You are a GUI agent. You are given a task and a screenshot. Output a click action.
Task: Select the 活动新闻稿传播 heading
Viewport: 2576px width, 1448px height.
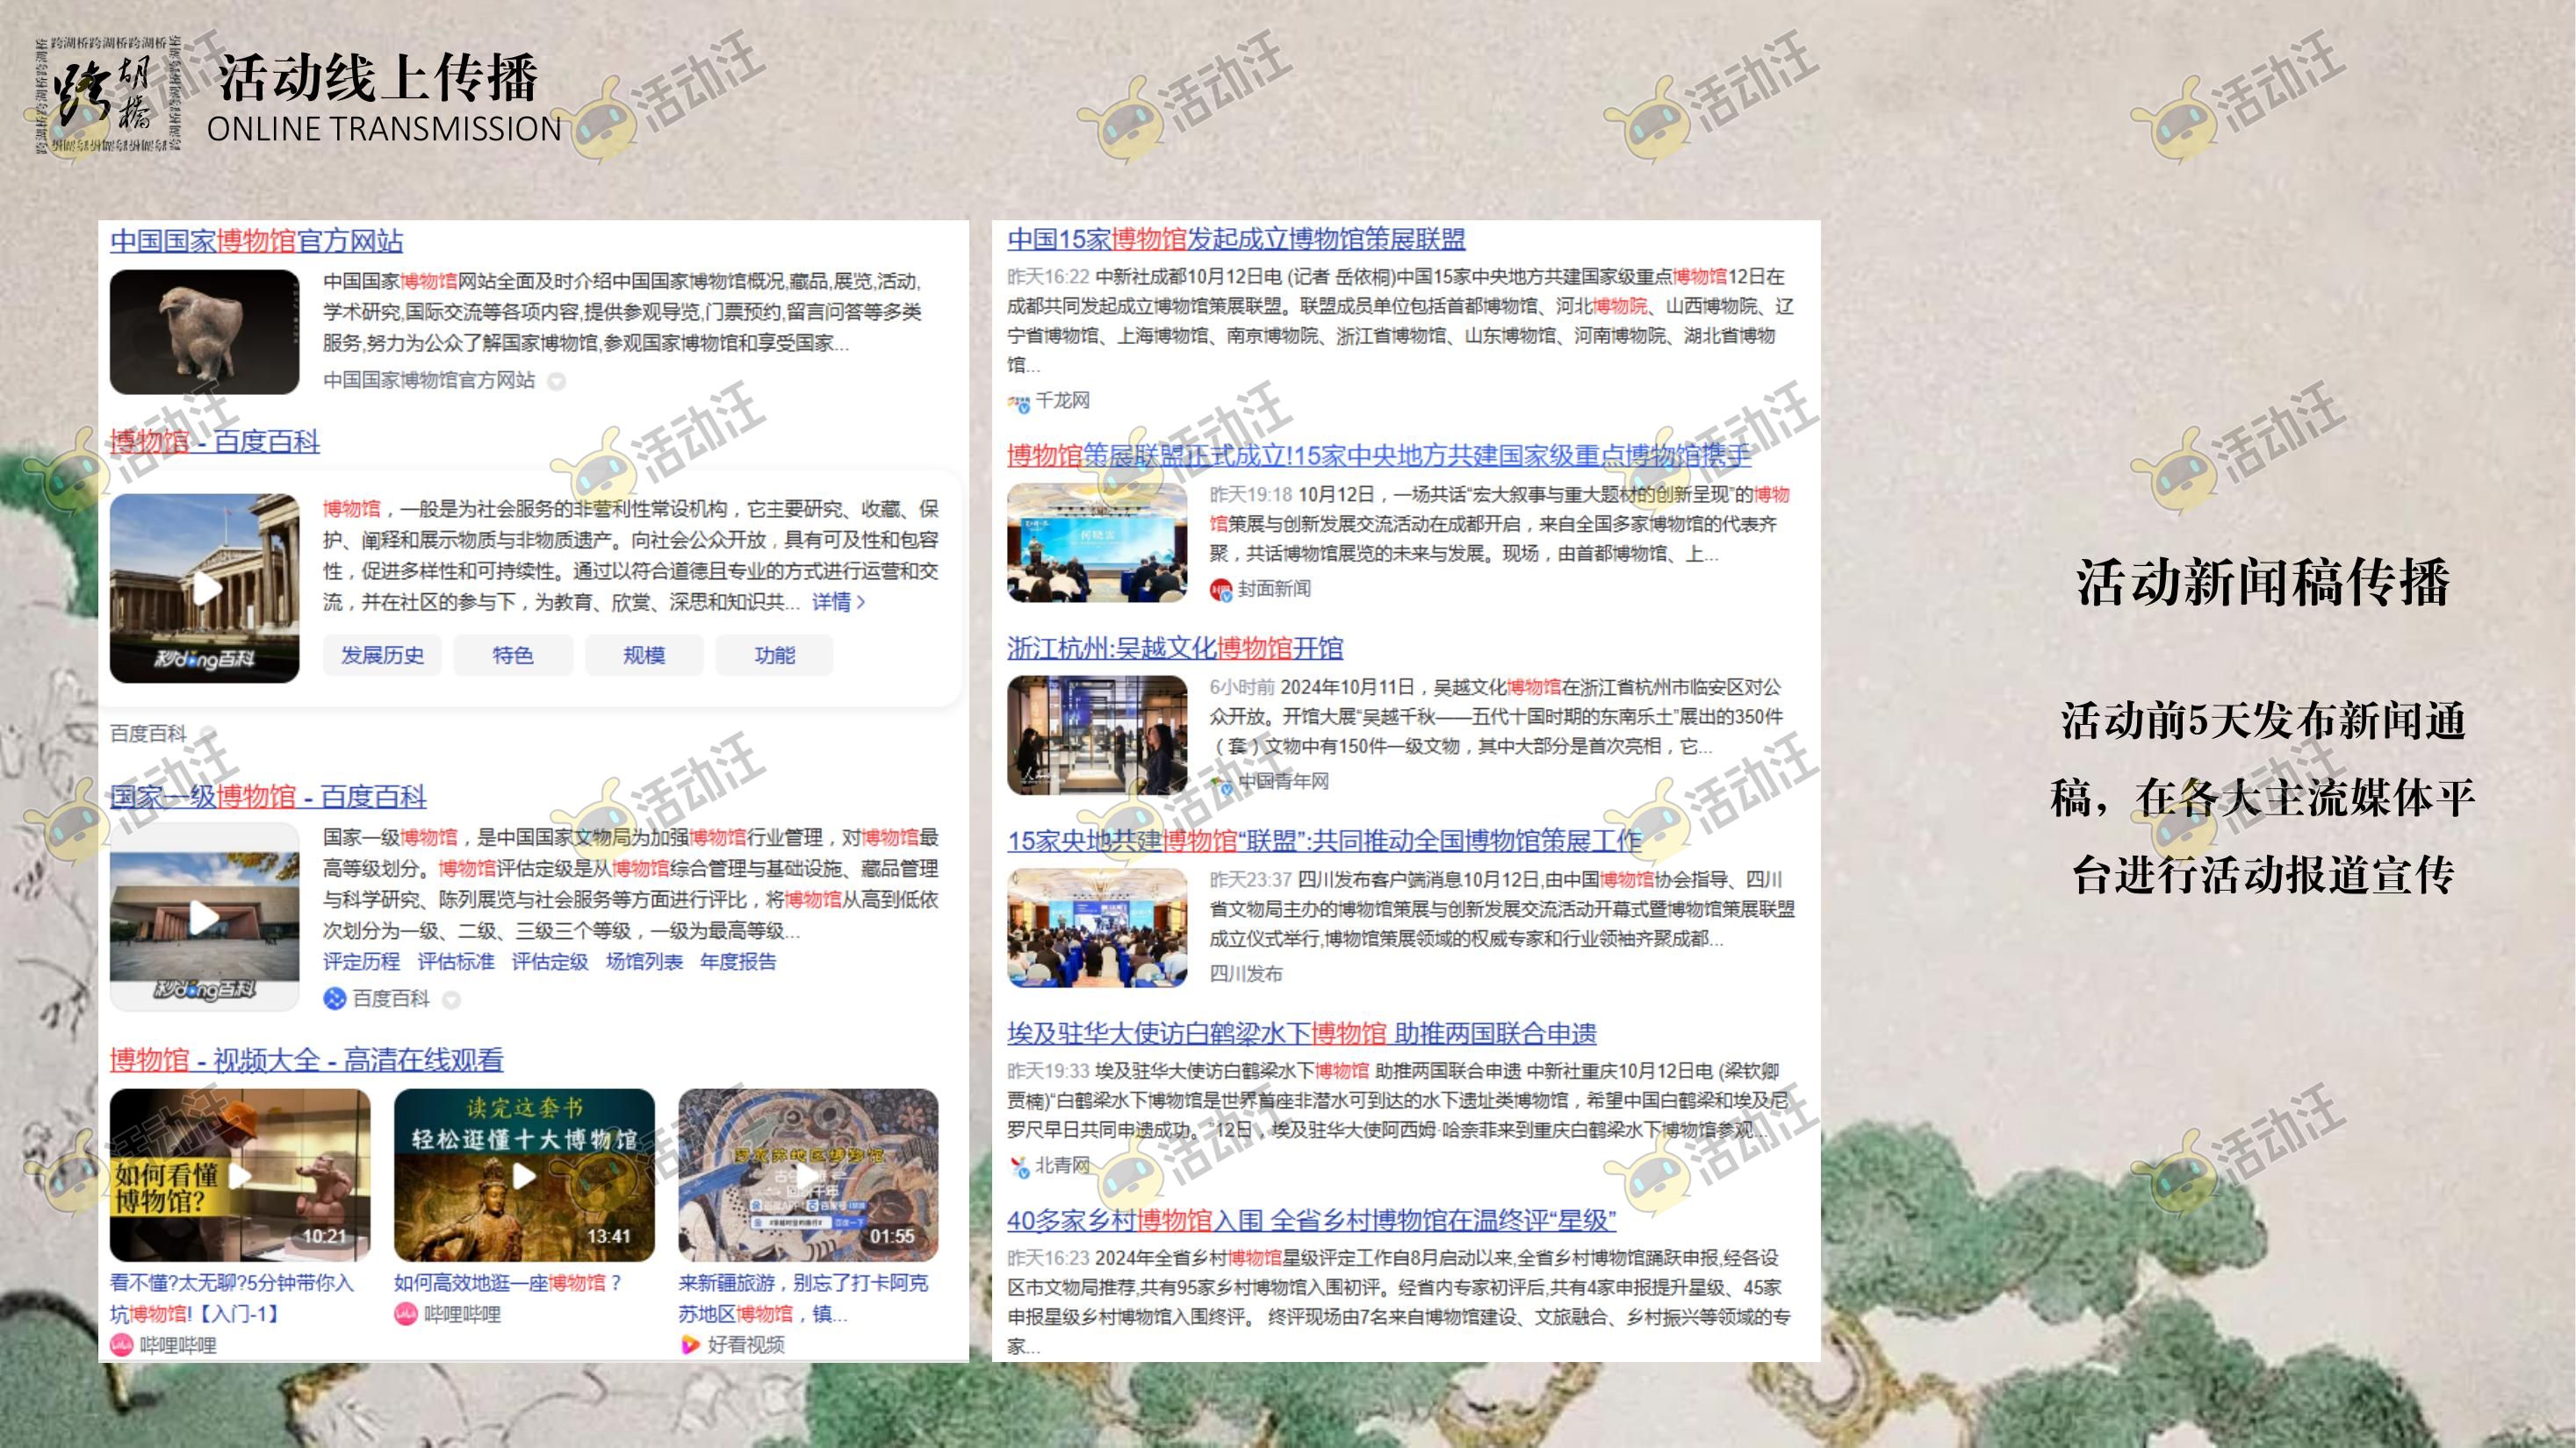pos(2263,583)
